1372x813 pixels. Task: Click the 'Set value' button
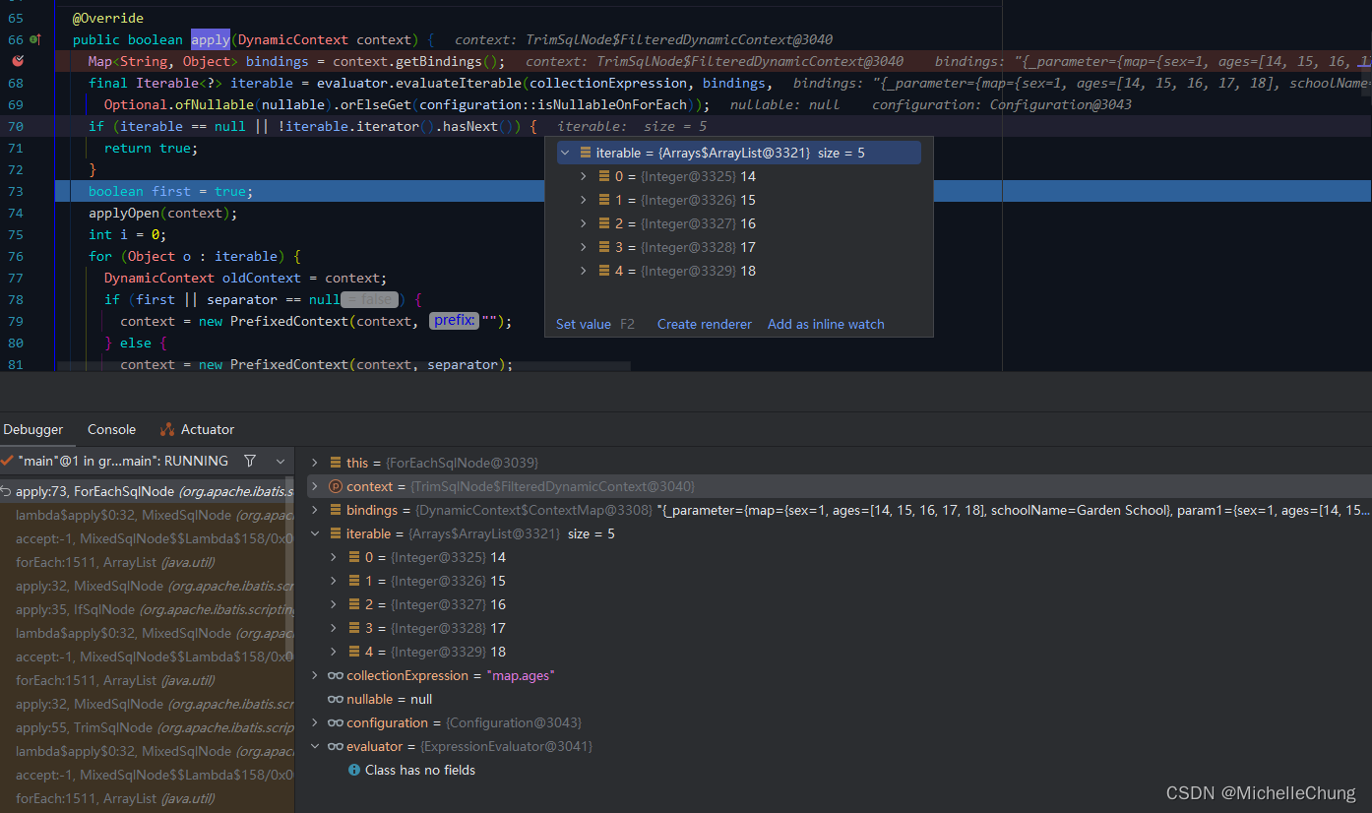point(583,323)
